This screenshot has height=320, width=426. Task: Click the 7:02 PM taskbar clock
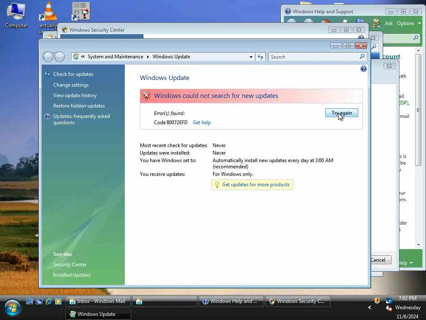pyautogui.click(x=407, y=298)
